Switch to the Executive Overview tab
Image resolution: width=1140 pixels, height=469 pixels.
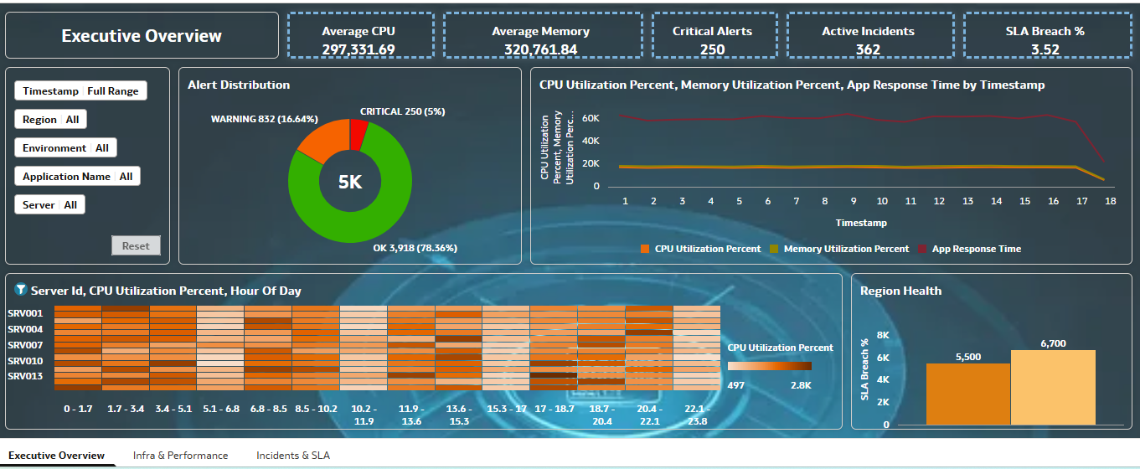point(57,455)
